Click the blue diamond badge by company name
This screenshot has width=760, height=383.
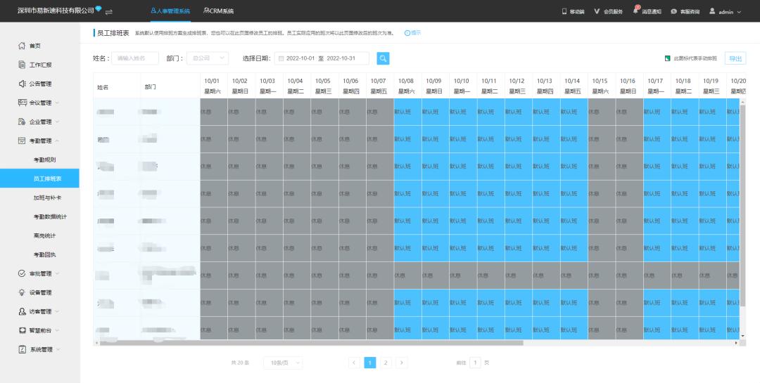99,8
